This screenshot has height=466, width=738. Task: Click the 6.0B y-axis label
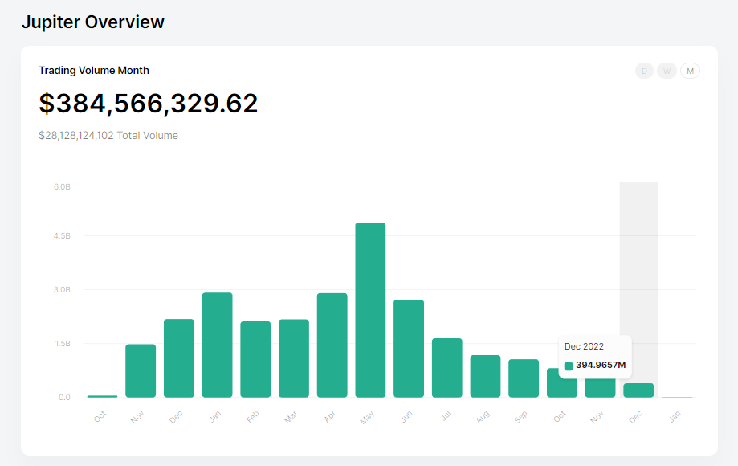click(62, 187)
